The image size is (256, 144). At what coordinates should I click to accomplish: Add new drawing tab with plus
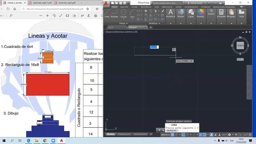point(151,28)
